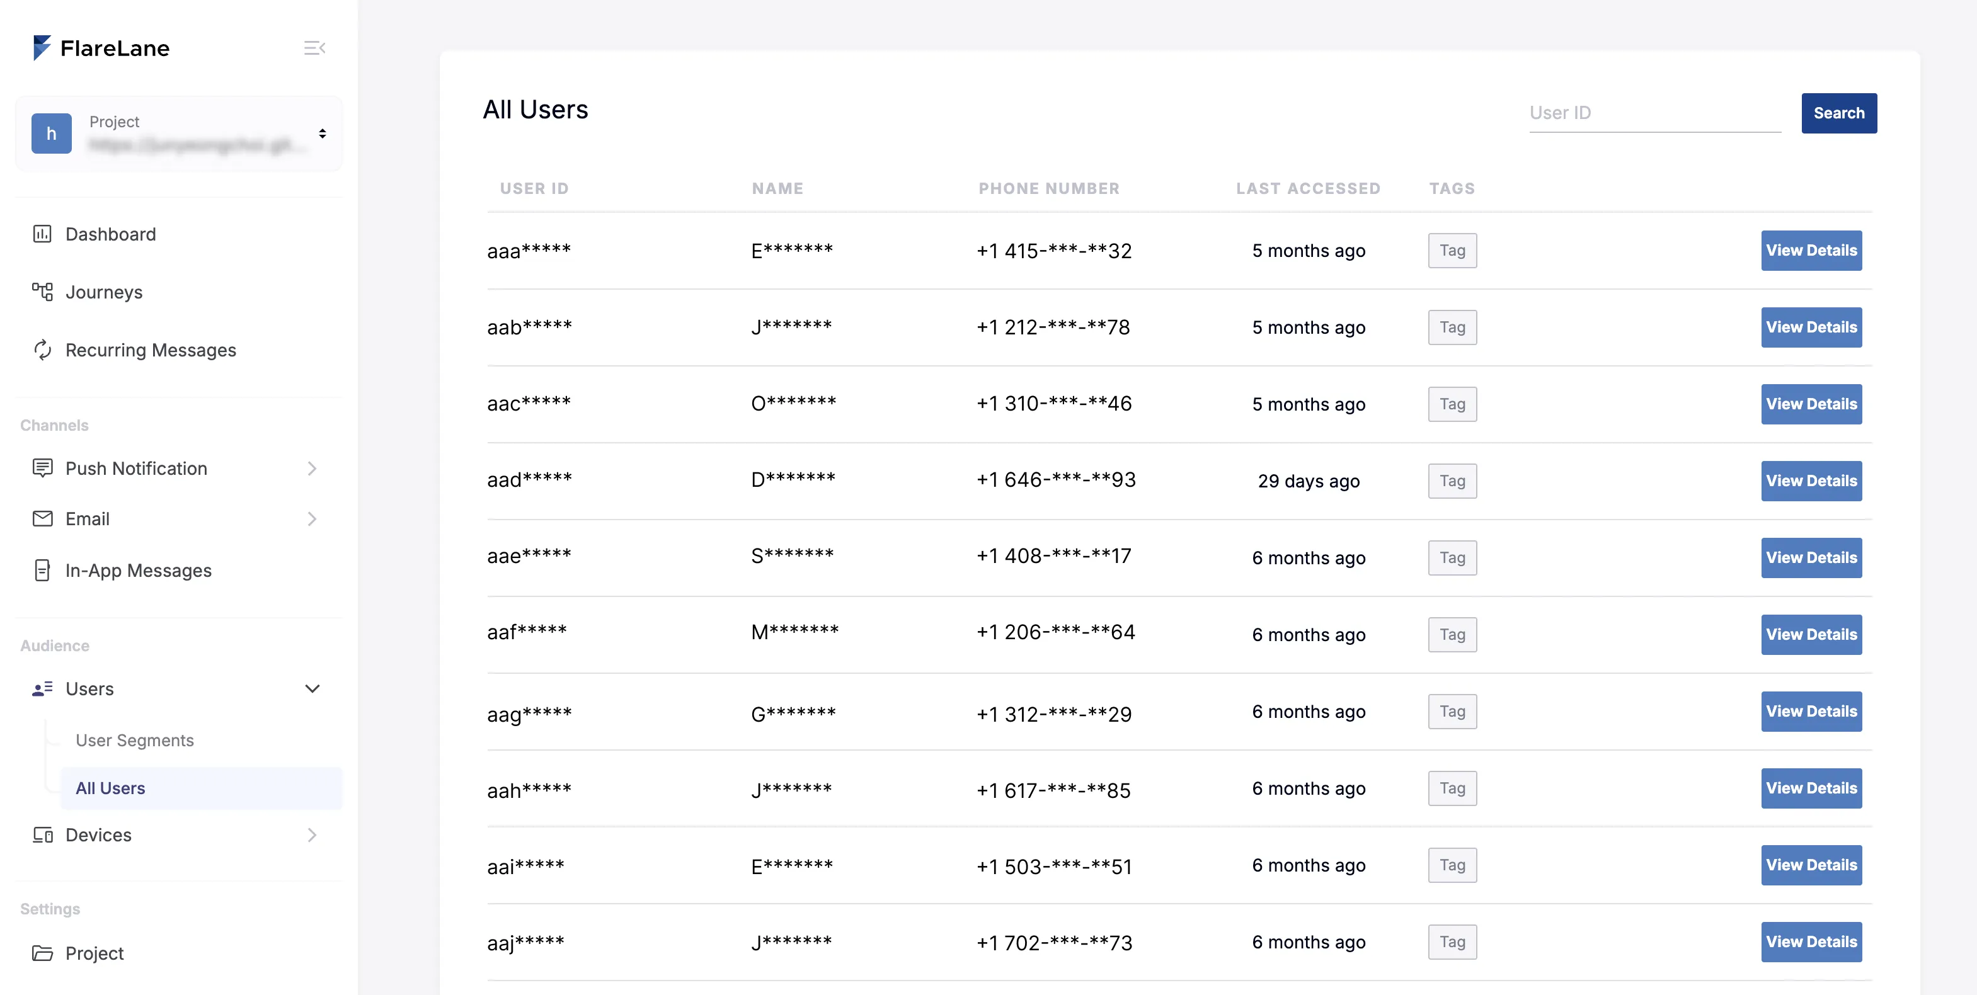Click Tag for user aaa*****
The height and width of the screenshot is (995, 1977).
(1452, 250)
